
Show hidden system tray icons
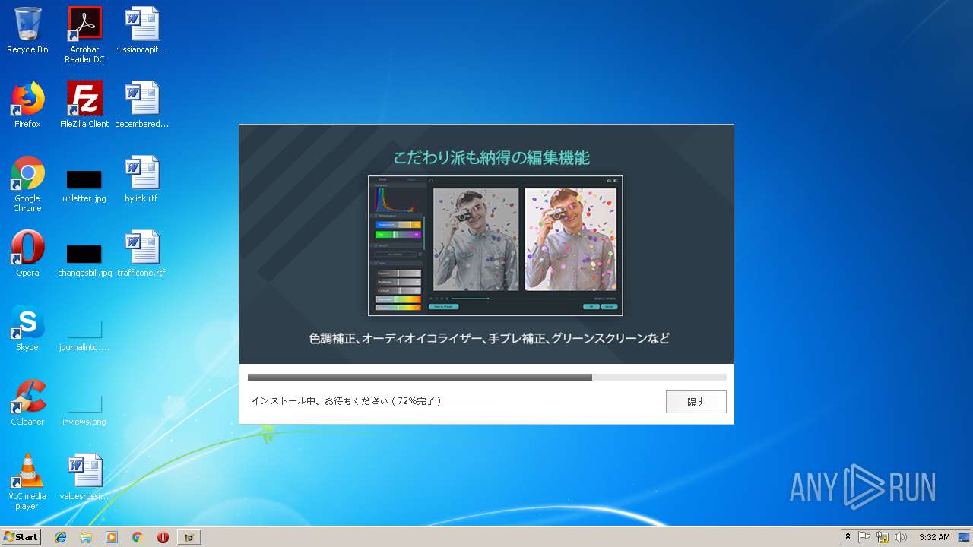coord(848,537)
